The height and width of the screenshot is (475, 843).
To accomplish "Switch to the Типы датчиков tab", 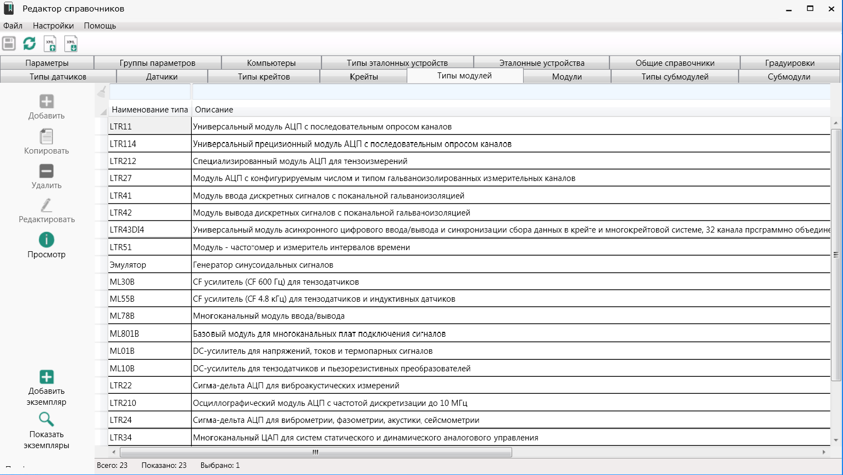I will [x=58, y=77].
